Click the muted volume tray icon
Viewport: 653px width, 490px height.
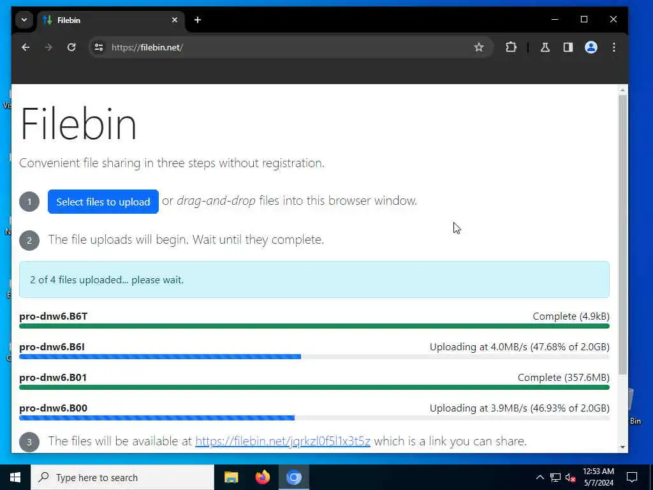pos(571,477)
